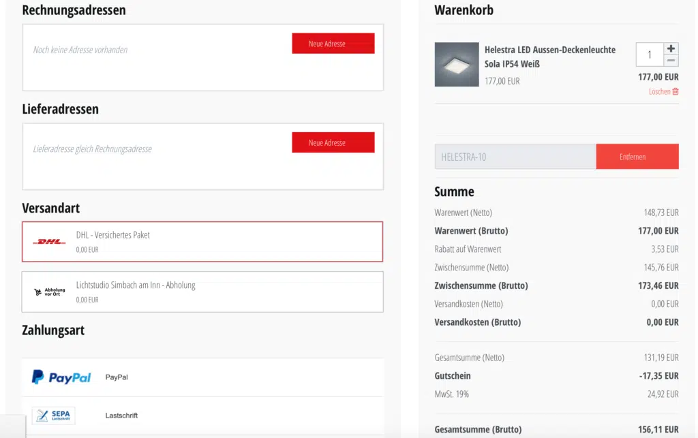Click the DHL logo icon
The image size is (698, 438).
click(x=49, y=242)
